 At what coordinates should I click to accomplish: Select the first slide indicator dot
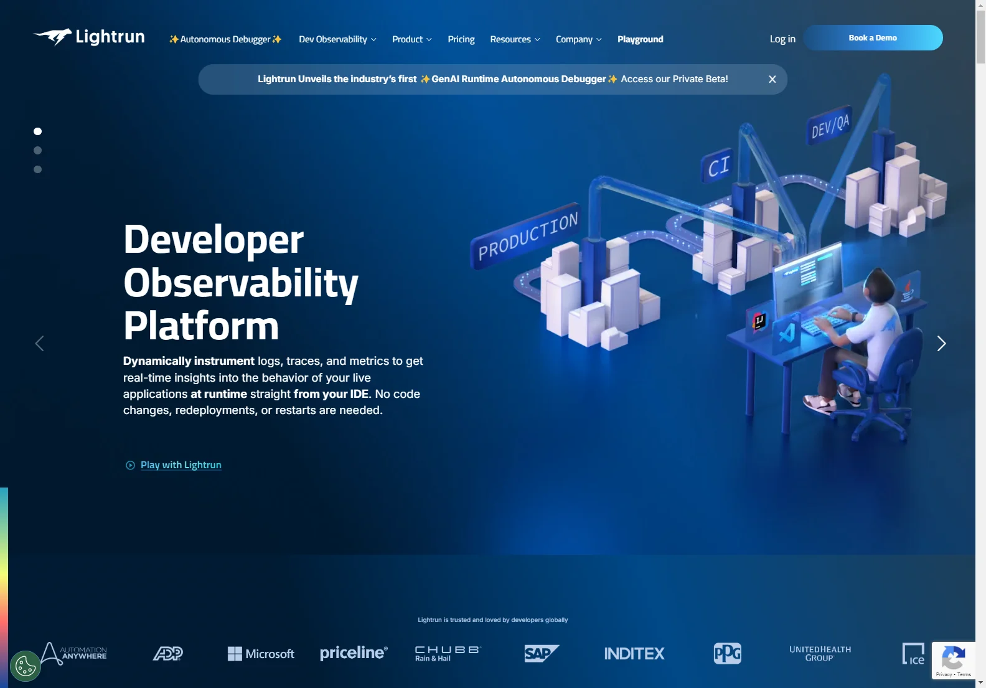37,131
